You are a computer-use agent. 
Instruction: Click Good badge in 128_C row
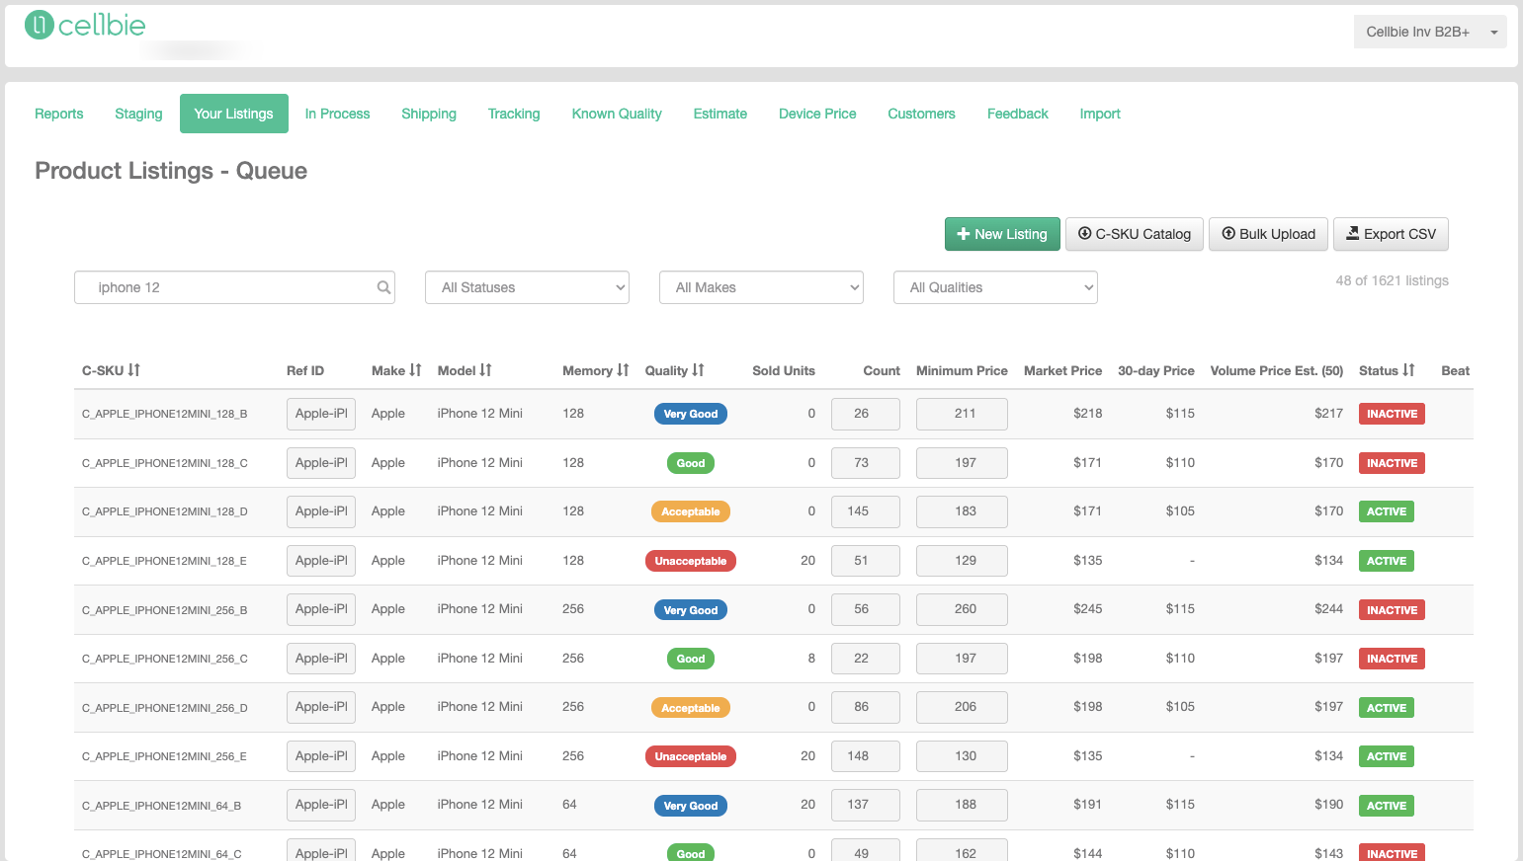(x=691, y=463)
